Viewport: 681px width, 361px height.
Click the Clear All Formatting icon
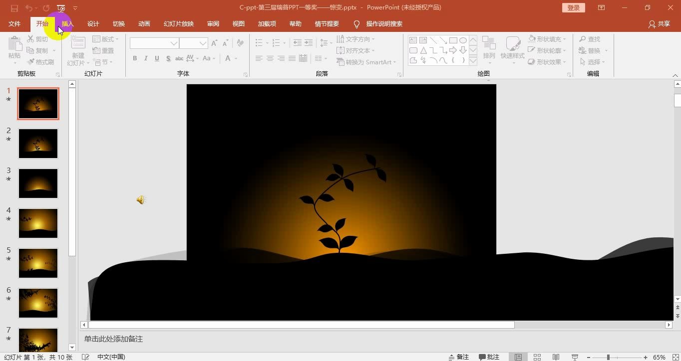[240, 43]
